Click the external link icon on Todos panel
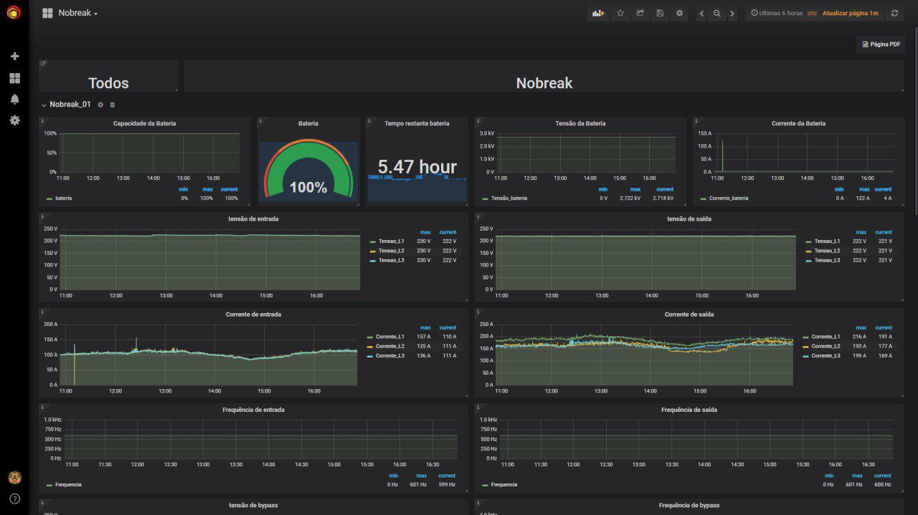 tap(42, 64)
